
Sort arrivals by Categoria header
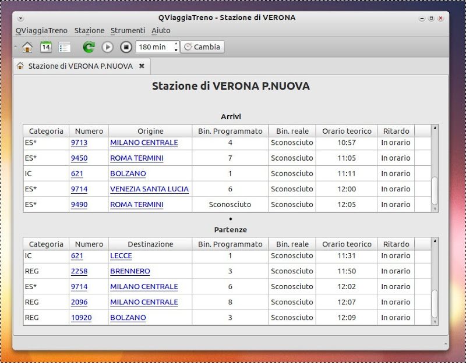[46, 131]
